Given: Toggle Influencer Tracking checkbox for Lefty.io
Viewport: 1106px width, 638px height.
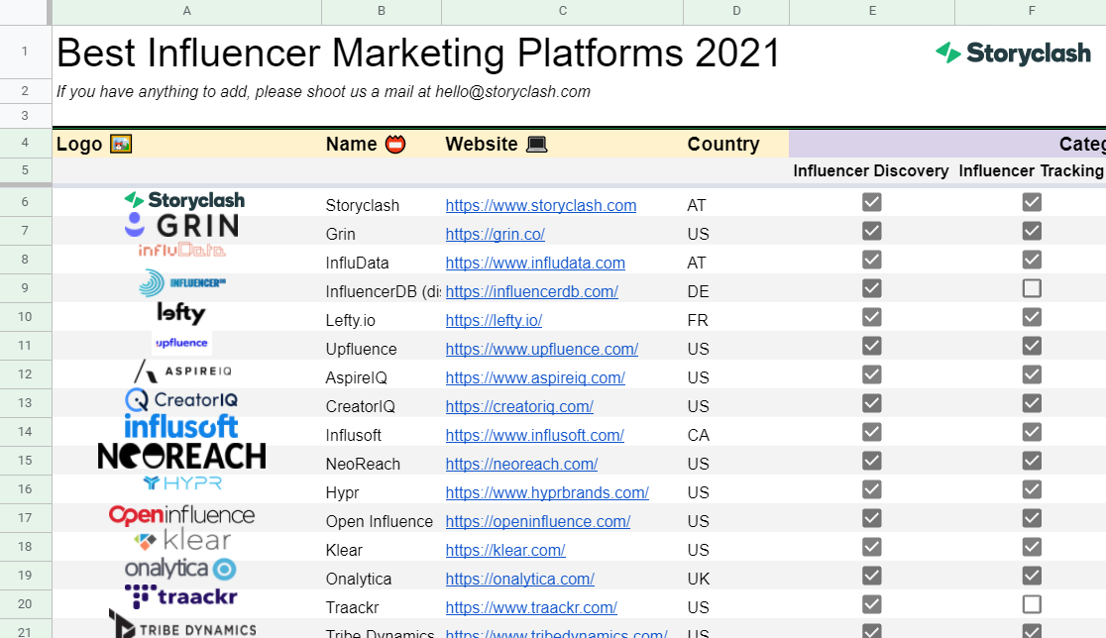Looking at the screenshot, I should click(1032, 317).
